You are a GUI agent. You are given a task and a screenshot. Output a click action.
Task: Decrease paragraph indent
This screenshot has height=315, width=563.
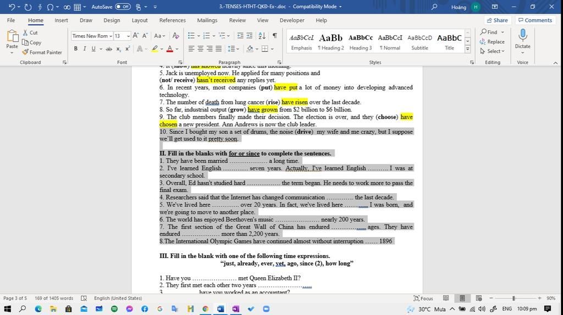(x=240, y=36)
